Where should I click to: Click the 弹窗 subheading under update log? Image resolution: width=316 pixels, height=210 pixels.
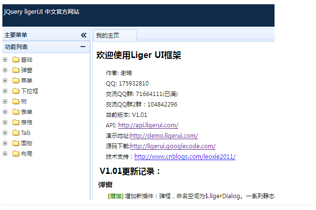pyautogui.click(x=105, y=185)
